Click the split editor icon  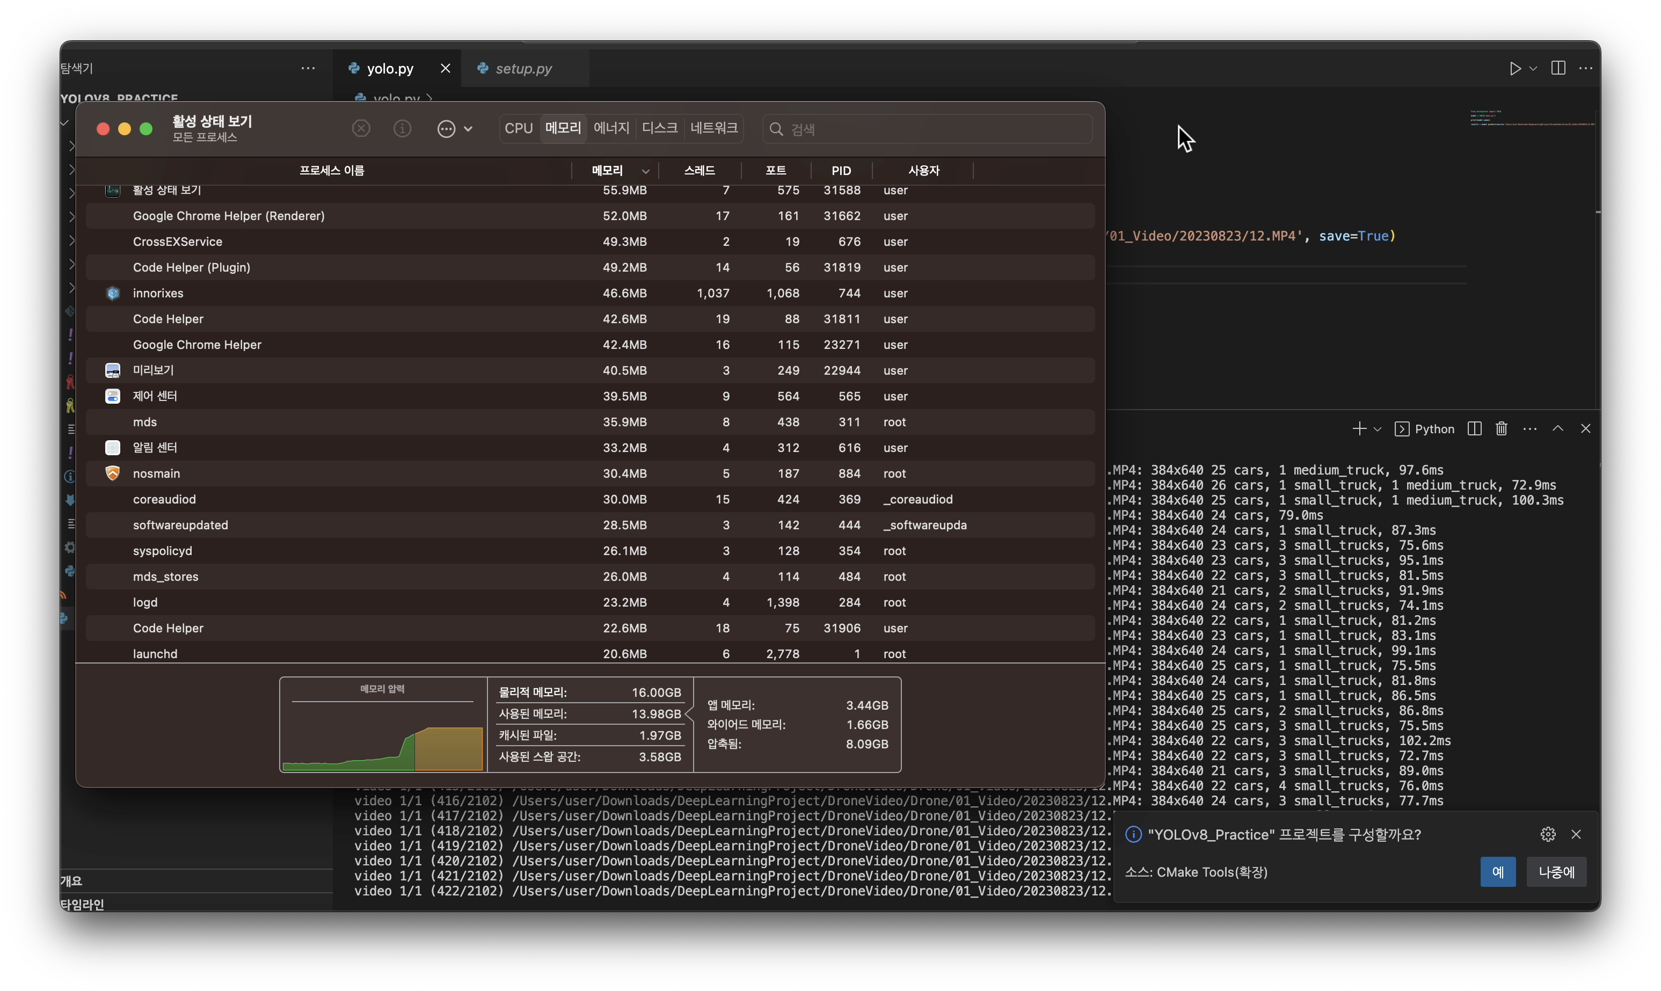[1558, 68]
